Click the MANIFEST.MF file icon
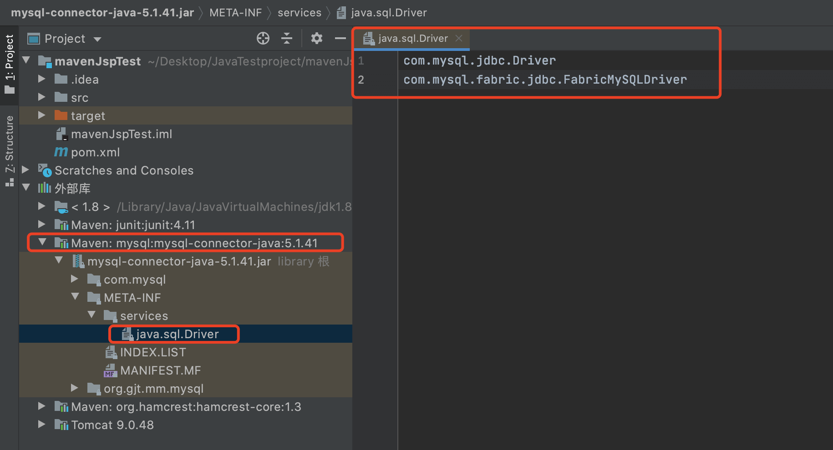This screenshot has height=450, width=833. [111, 370]
